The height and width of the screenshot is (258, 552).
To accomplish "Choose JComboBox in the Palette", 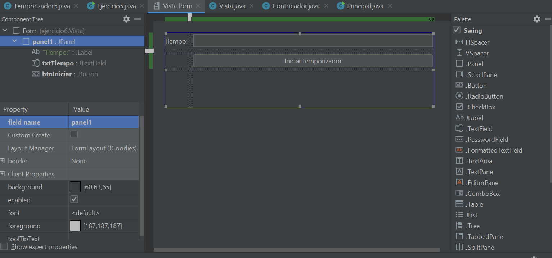I will [482, 194].
